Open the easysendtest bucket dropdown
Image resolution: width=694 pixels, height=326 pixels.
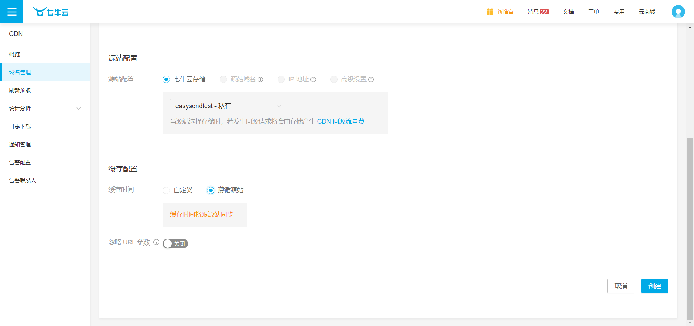tap(228, 106)
